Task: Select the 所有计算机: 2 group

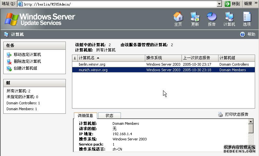Action: (18, 91)
